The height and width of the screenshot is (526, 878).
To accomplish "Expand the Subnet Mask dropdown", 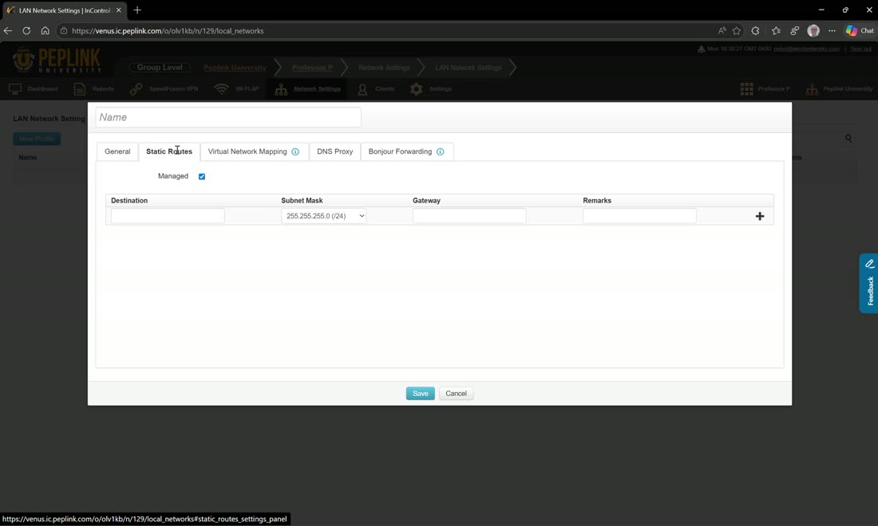I will click(323, 216).
